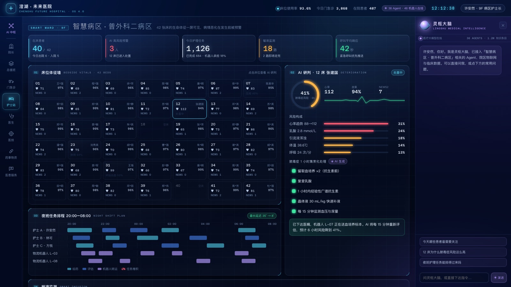Check 每 15 分钟监测血压与尿量 checkbox
The image size is (511, 287).
coord(294,211)
